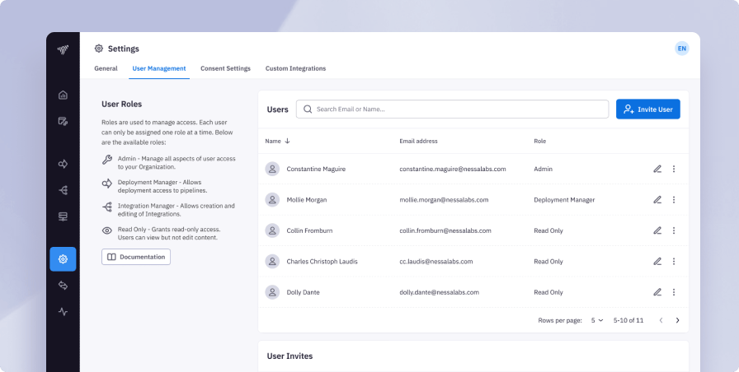Select the highlighted settings gear sidebar icon
This screenshot has height=372, width=739.
tap(63, 259)
